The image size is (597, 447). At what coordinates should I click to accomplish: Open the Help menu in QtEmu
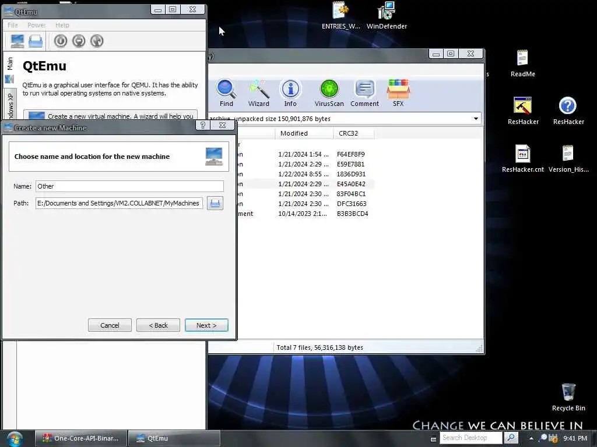tap(62, 25)
